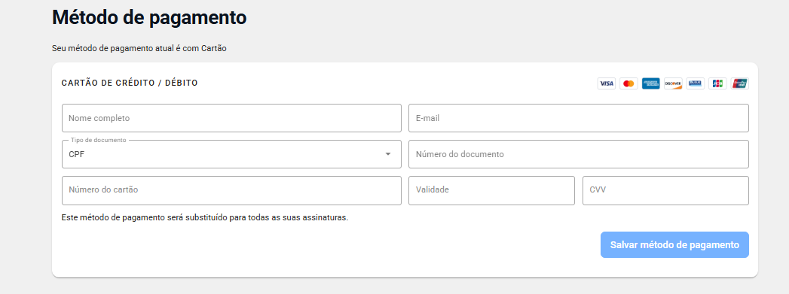Viewport: 789px width, 294px height.
Task: Click Salvar método de pagamento button
Action: [674, 245]
